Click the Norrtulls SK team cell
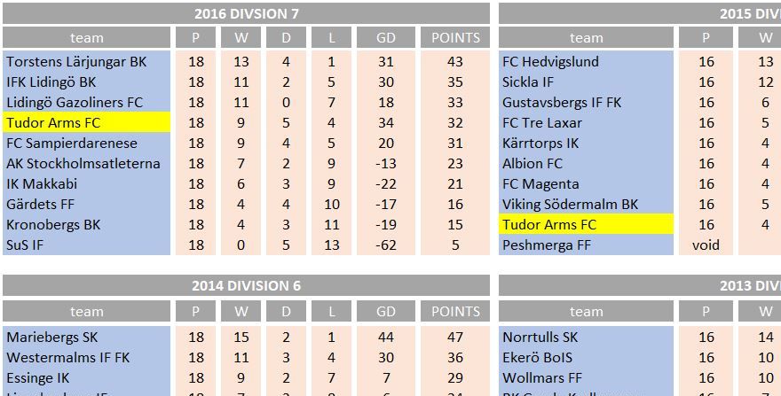781x396 pixels. point(586,337)
